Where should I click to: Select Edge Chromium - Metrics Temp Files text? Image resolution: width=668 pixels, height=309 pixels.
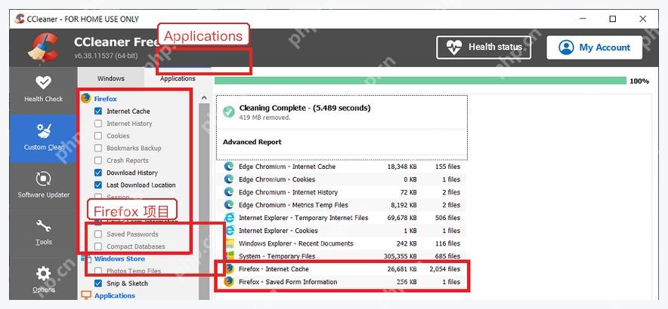pos(293,205)
